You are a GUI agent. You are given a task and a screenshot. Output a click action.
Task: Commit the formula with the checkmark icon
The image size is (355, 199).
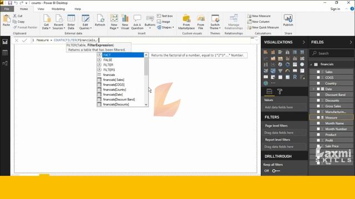click(24, 40)
